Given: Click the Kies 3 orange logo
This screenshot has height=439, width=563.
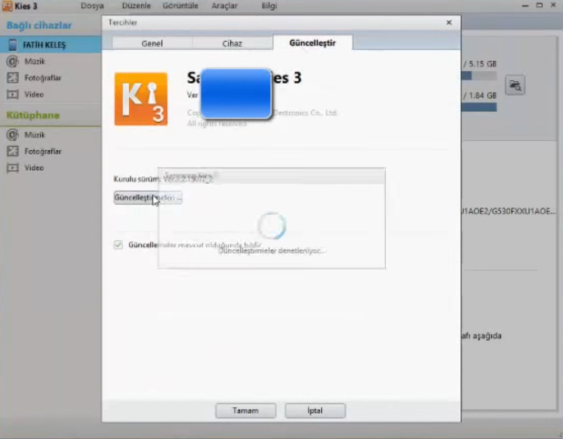Looking at the screenshot, I should coord(141,99).
